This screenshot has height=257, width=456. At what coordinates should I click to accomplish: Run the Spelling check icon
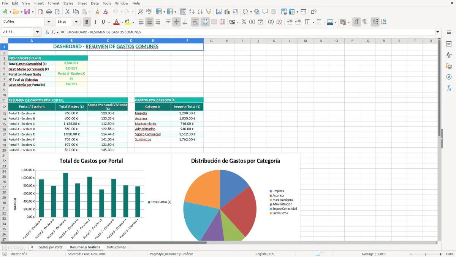149,12
